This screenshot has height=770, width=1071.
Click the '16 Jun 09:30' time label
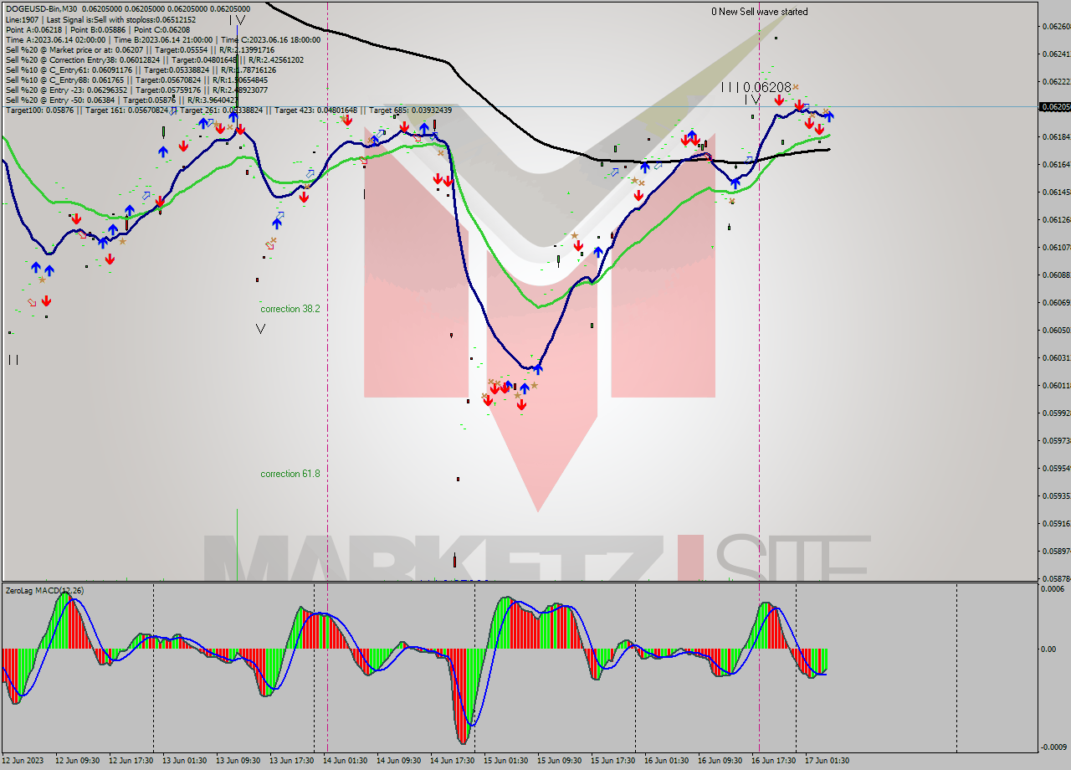(x=720, y=761)
